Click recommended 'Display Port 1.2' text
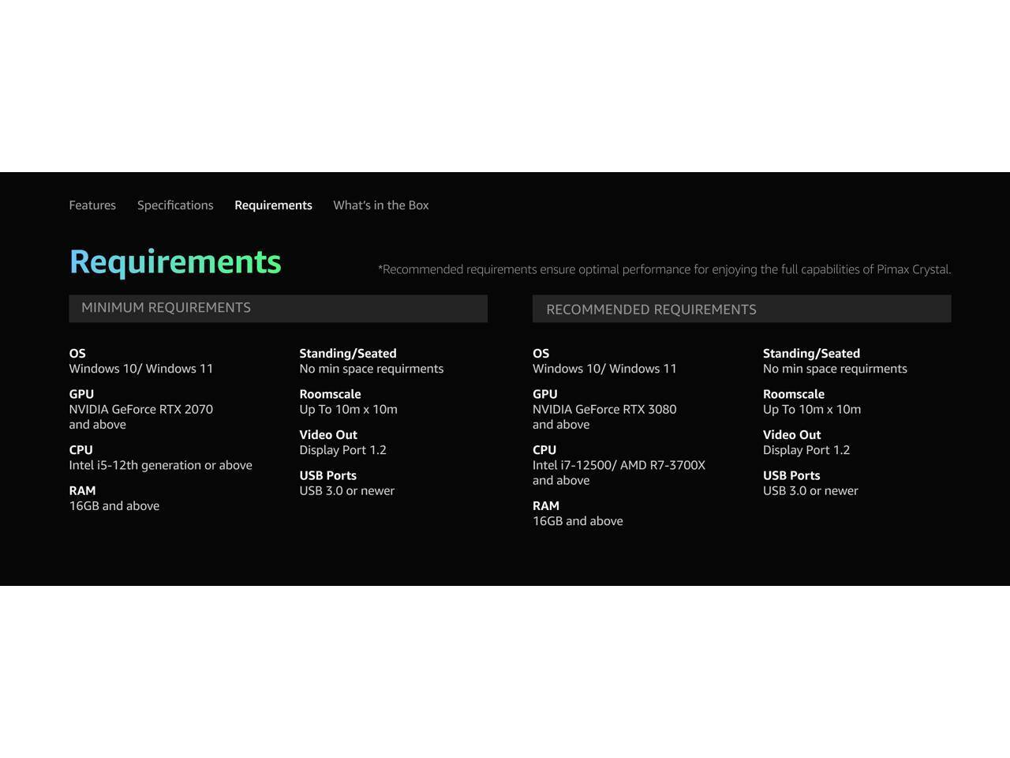1010x758 pixels. 806,450
